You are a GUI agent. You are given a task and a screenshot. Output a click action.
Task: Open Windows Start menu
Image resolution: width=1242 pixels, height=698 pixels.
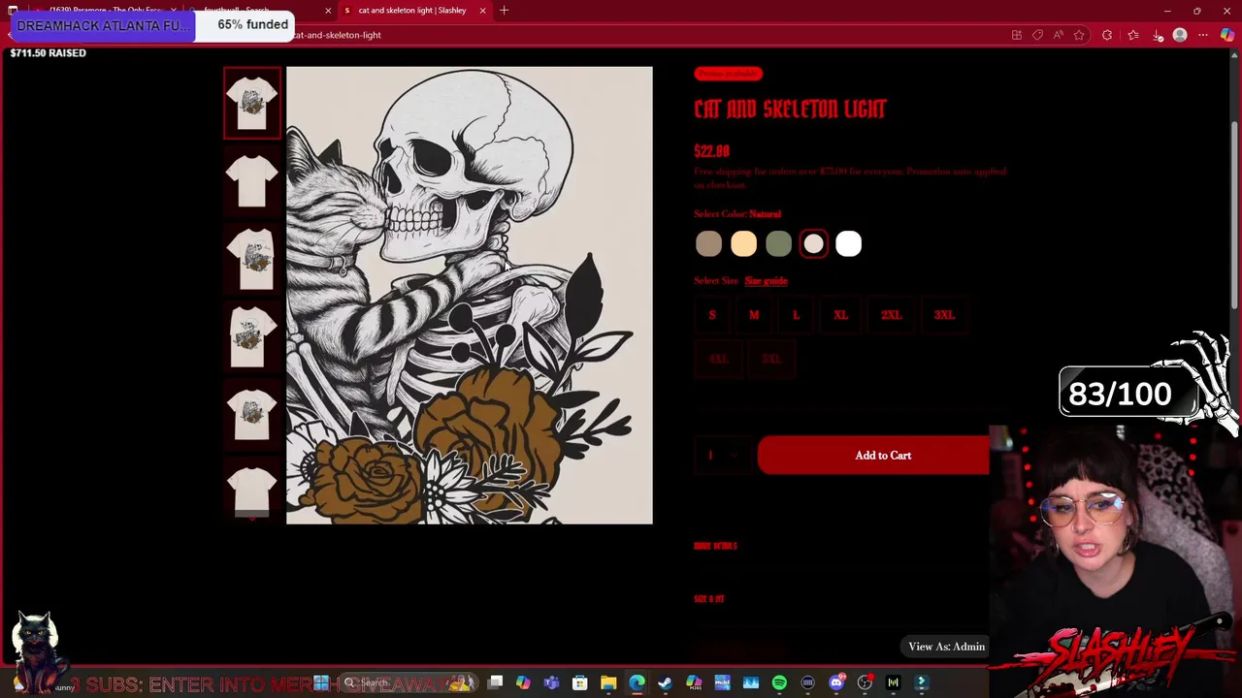pyautogui.click(x=321, y=682)
